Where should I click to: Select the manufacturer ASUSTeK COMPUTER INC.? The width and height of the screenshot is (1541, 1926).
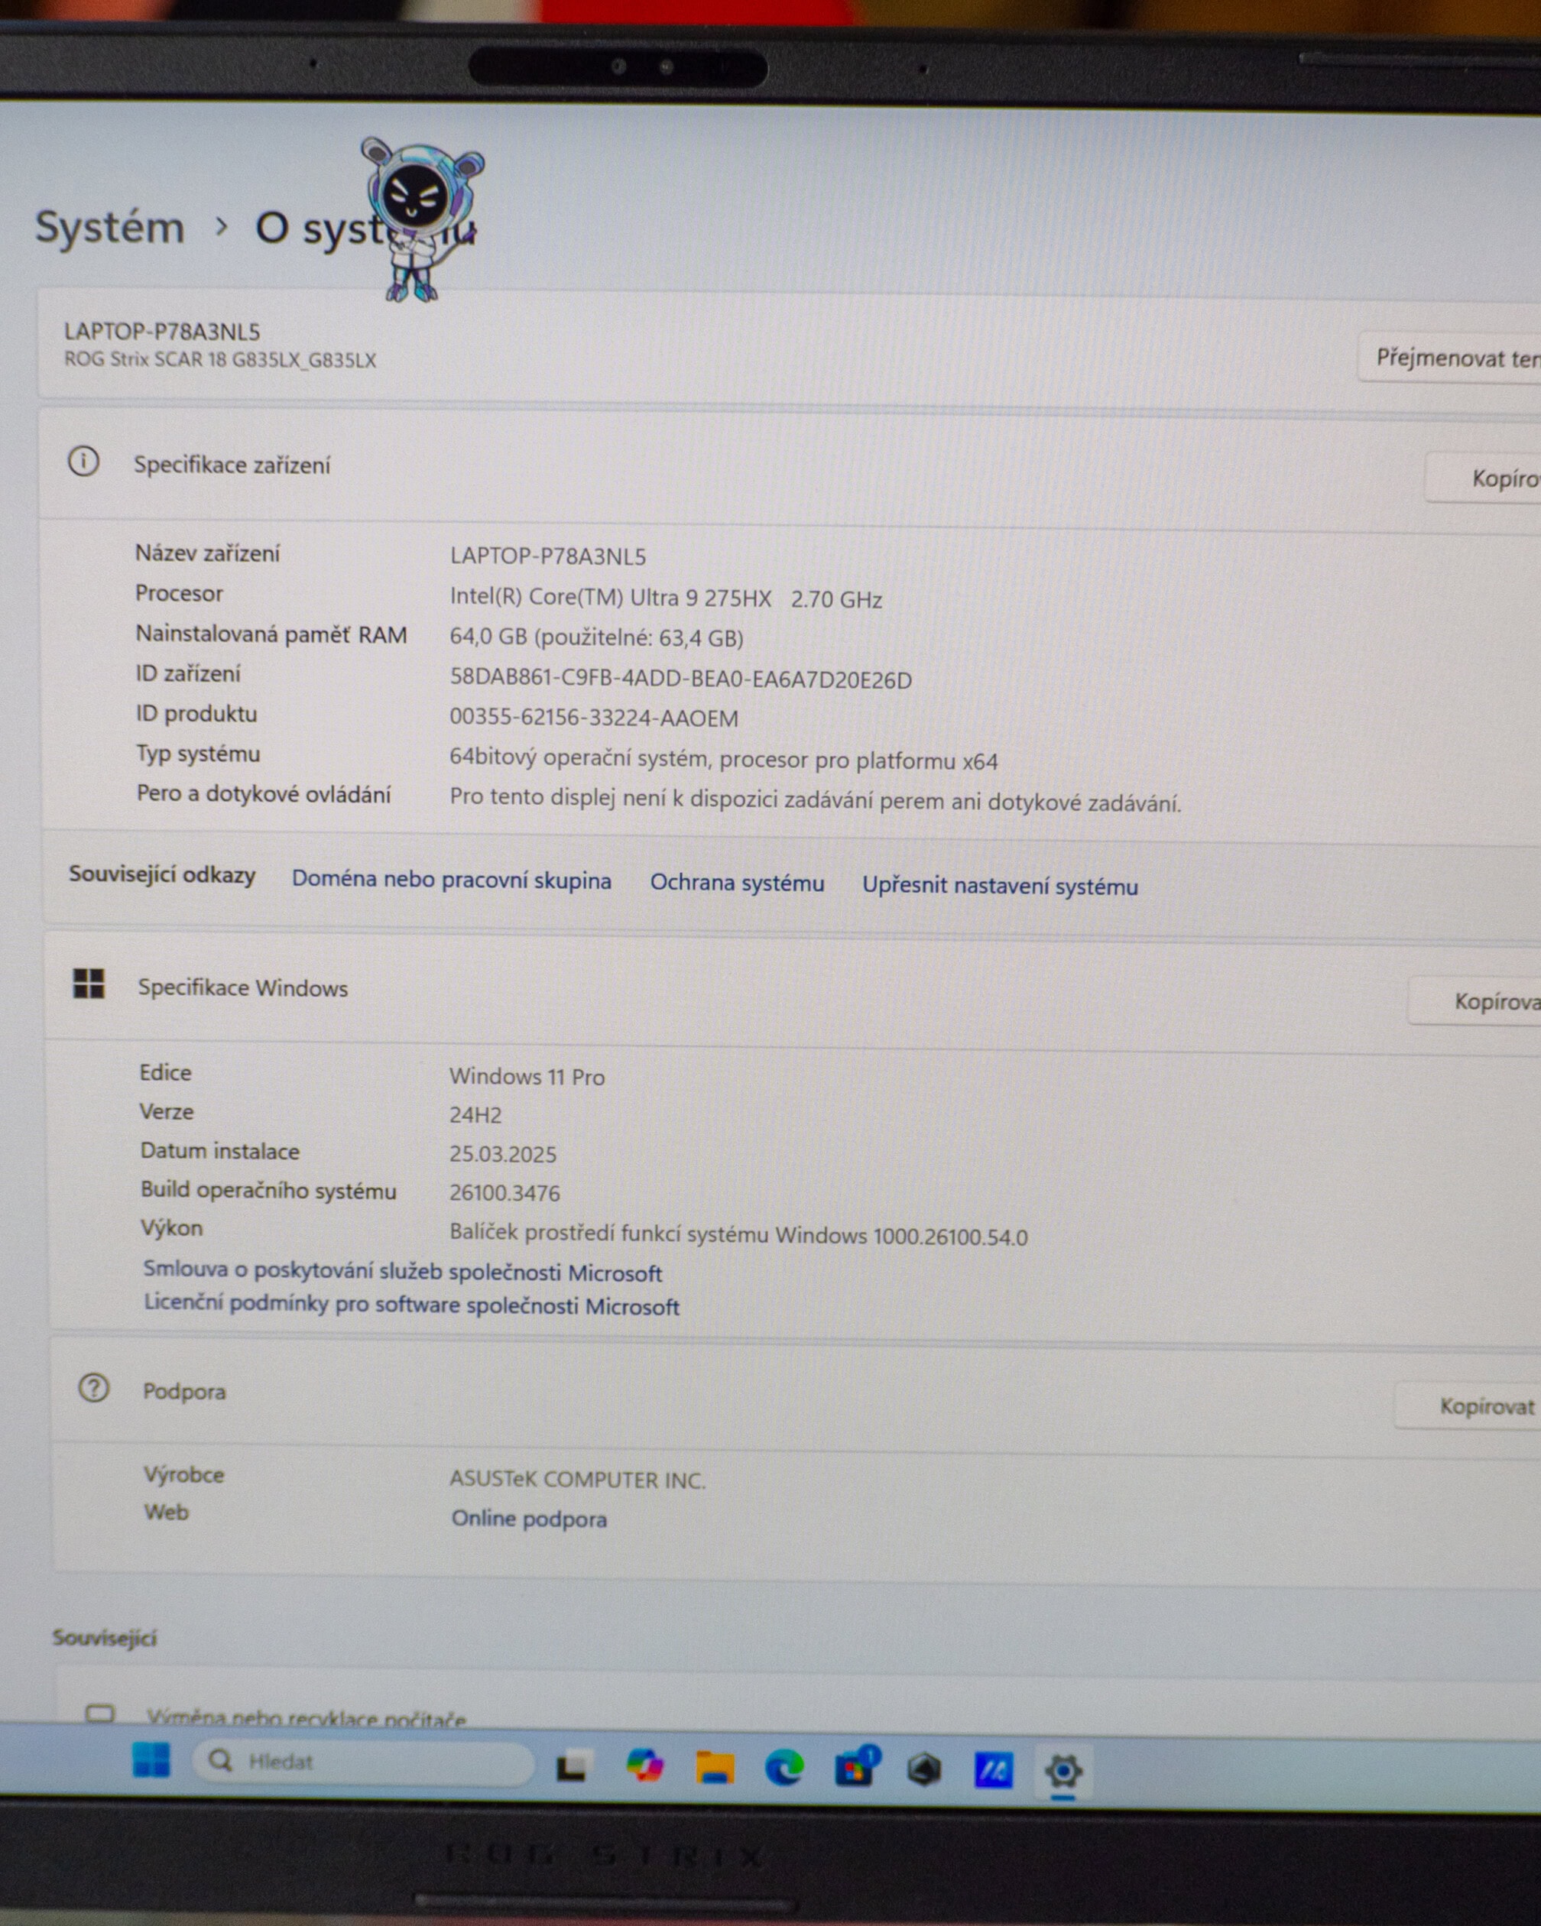577,1480
